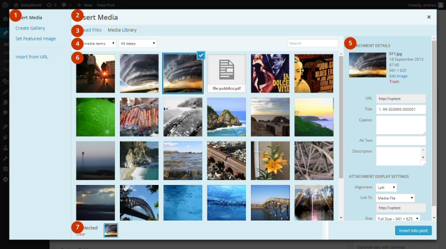Select the sunbeams over forest pond thumbnail

314,203
